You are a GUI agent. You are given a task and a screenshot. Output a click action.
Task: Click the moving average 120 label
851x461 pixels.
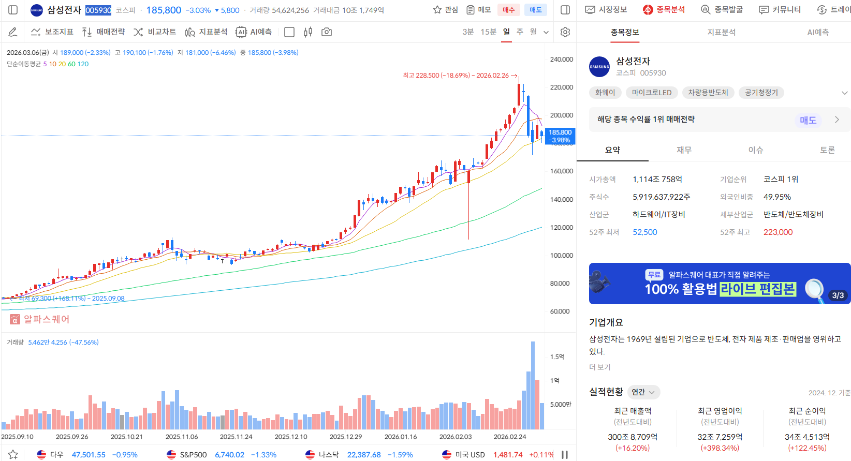click(x=83, y=64)
